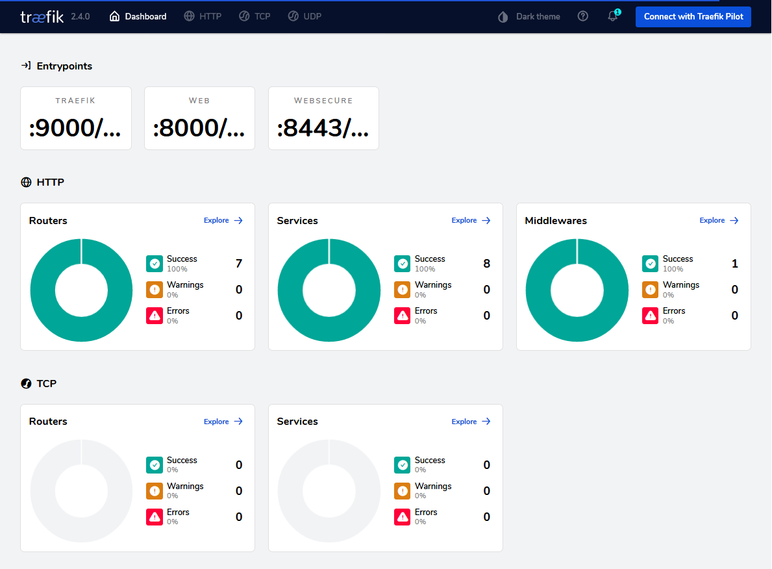Click the Traefik logo

pos(42,17)
